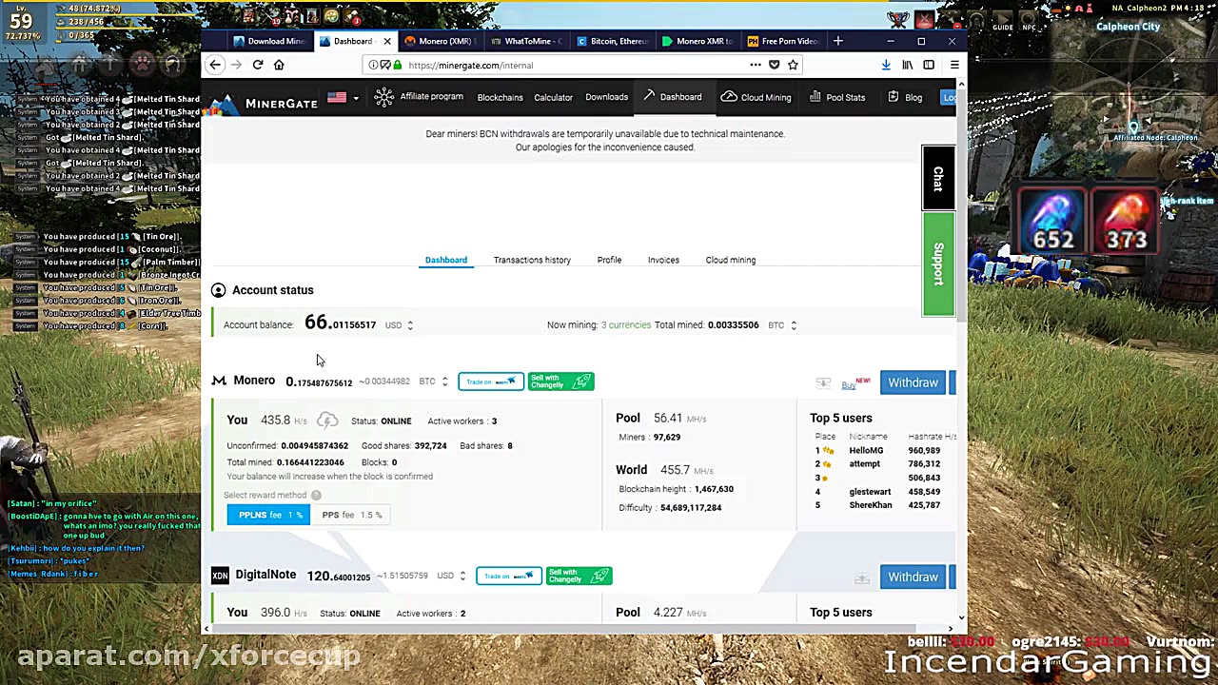Screen dimensions: 1218x685
Task: Open browser home page icon
Action: coord(279,65)
